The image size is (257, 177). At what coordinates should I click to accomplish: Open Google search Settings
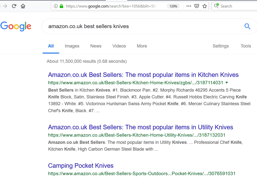pyautogui.click(x=221, y=46)
